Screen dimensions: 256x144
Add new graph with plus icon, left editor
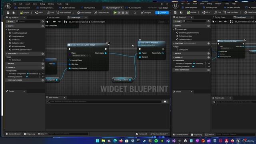click(x=43, y=26)
